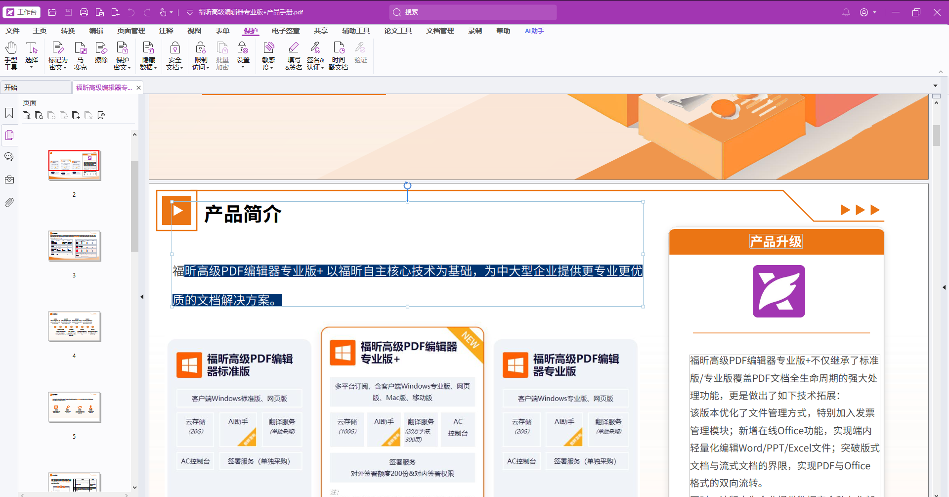Open notifications via the bell icon
The image size is (949, 497).
pyautogui.click(x=846, y=12)
